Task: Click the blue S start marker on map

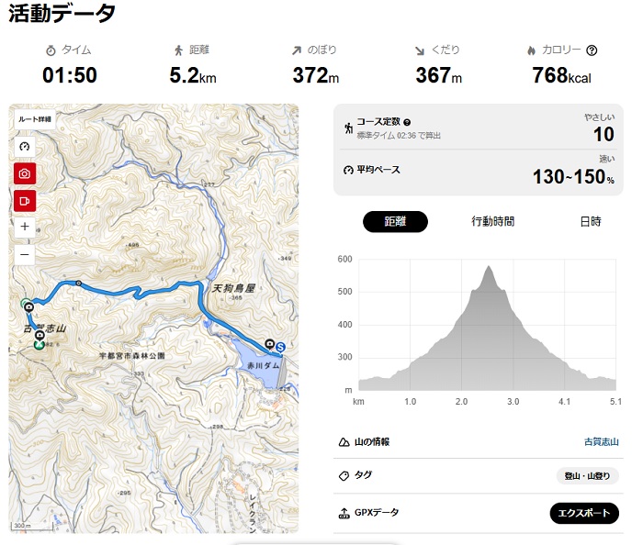Action: tap(280, 347)
